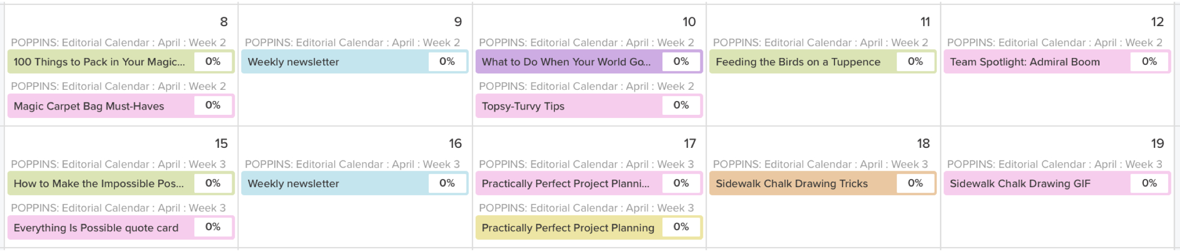The width and height of the screenshot is (1180, 252).
Task: Open 'How to Make the Impossible' task
Action: tap(99, 183)
